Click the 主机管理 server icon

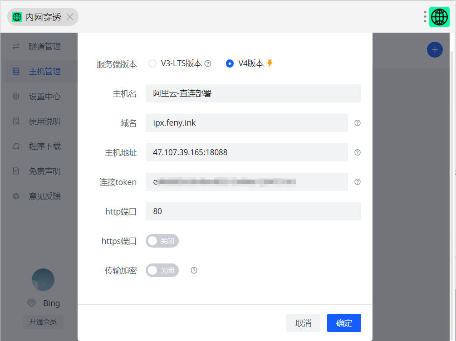(16, 71)
